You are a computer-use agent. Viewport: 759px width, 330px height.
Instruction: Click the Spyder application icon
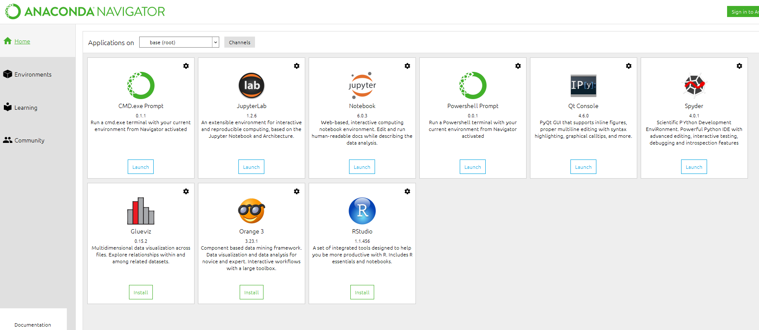(694, 85)
